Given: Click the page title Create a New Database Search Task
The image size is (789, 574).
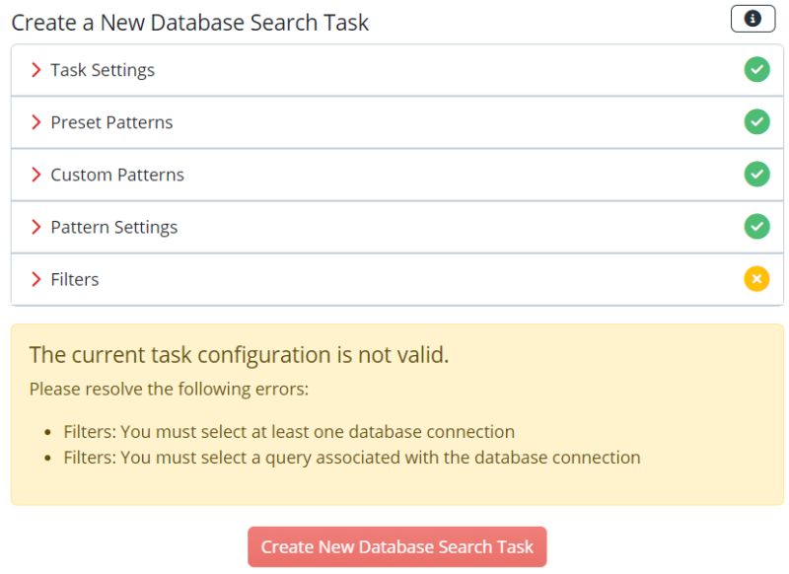Looking at the screenshot, I should 187,22.
